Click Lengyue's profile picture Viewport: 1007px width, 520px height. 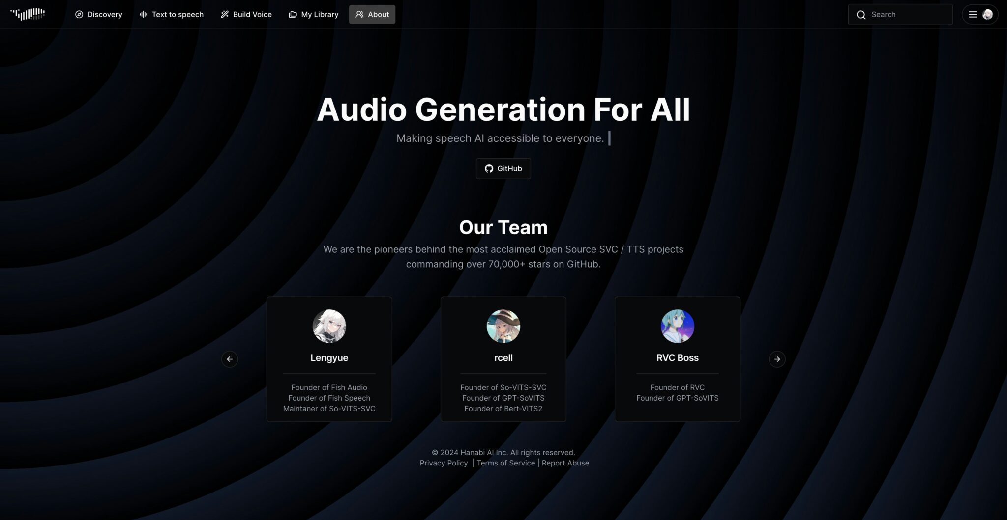coord(329,326)
